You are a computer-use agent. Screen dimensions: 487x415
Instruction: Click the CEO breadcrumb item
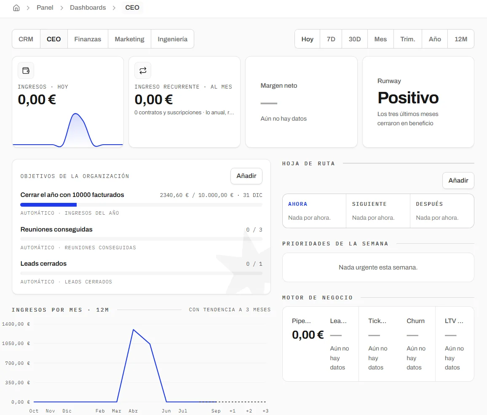tap(132, 8)
